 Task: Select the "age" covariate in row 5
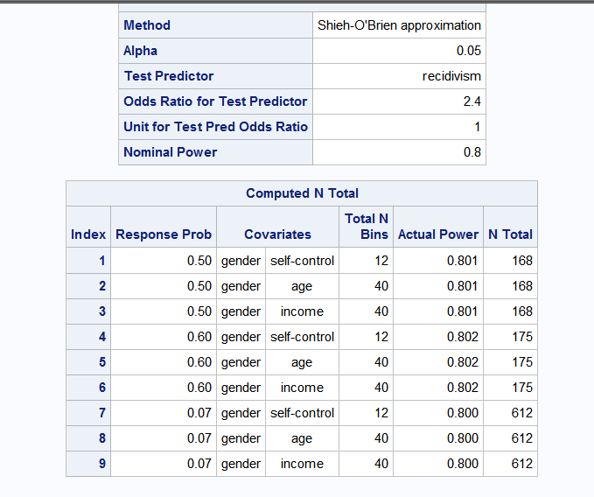302,362
